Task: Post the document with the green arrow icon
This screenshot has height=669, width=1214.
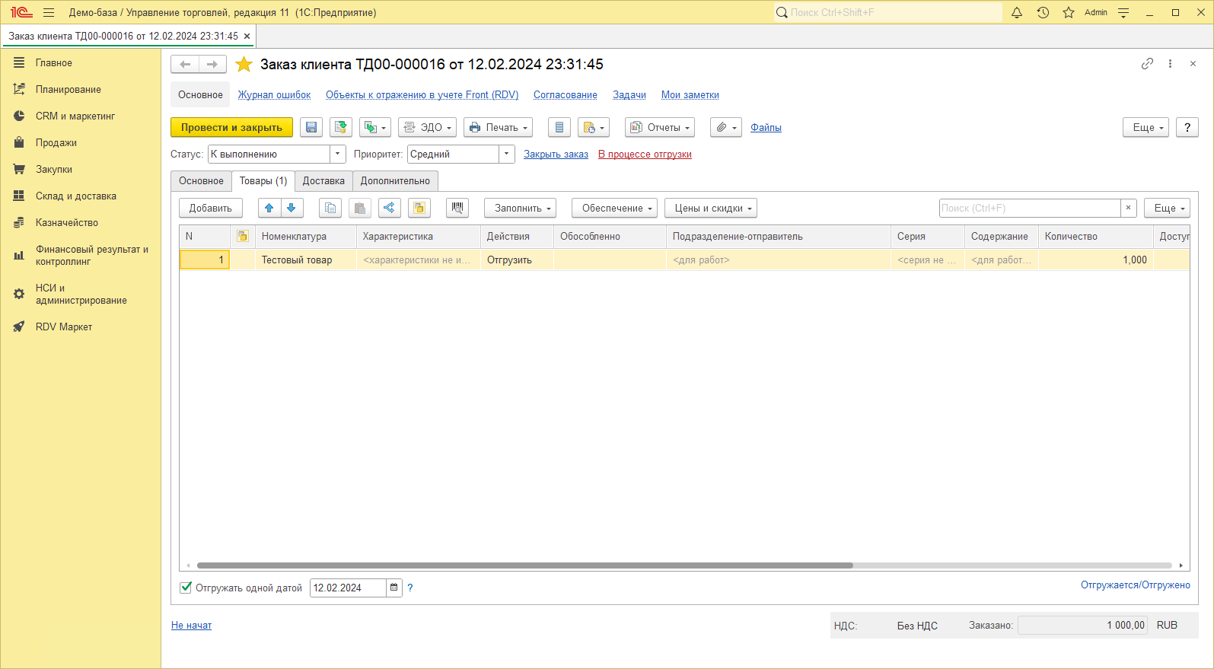Action: (341, 128)
